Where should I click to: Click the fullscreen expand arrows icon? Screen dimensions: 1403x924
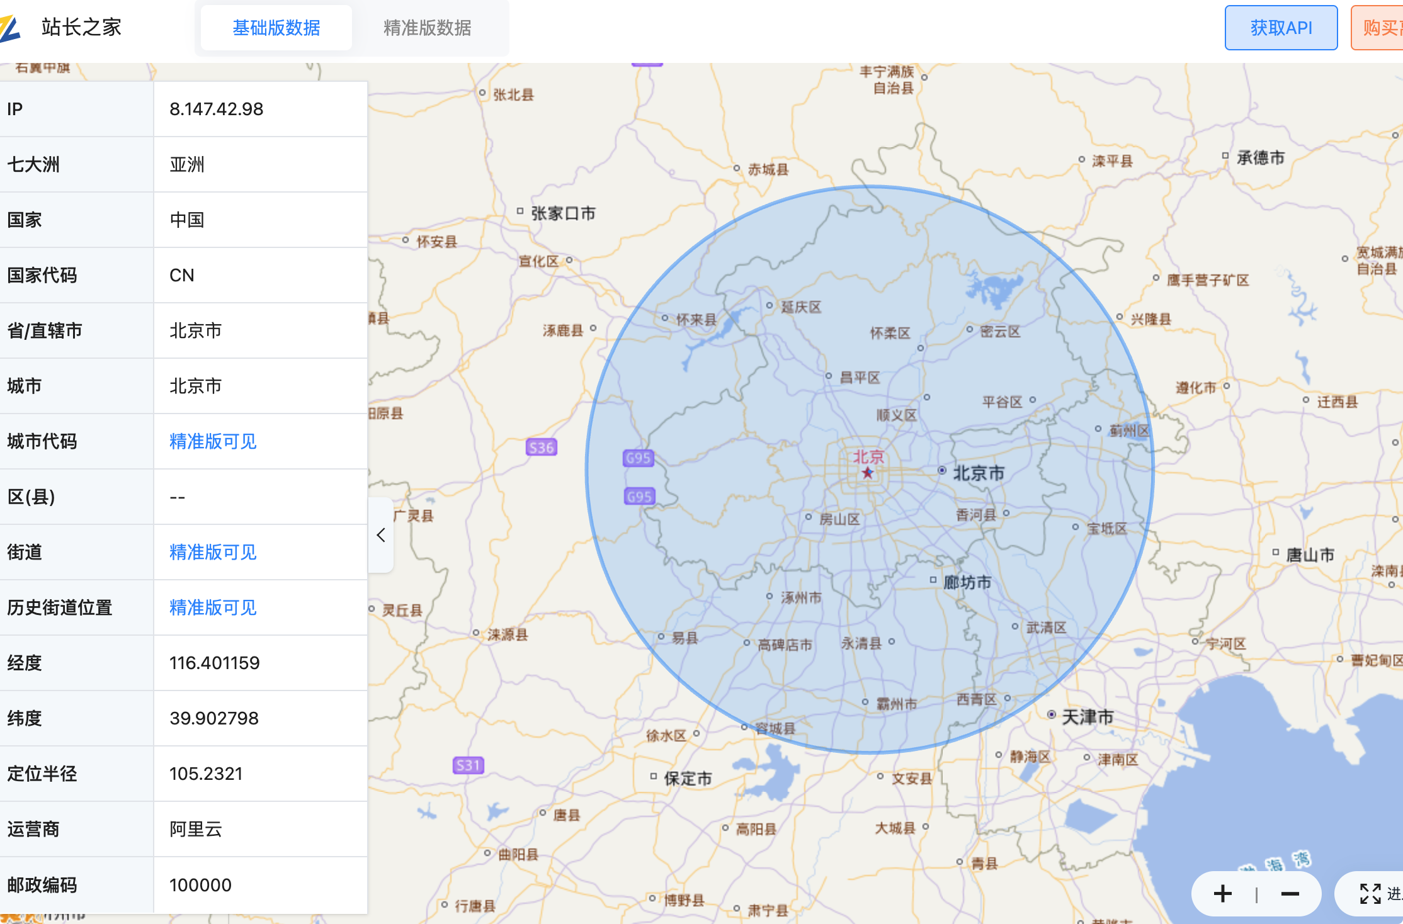click(1370, 894)
